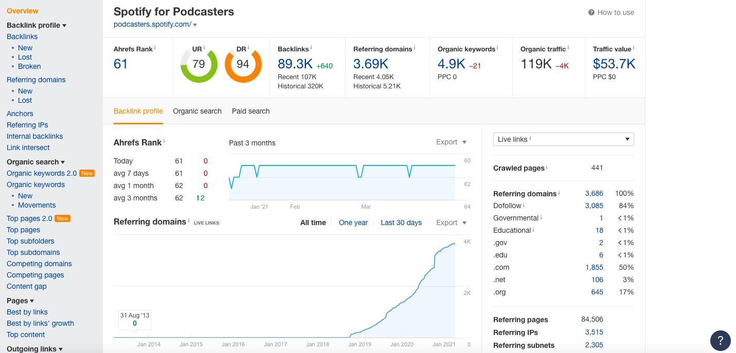The width and height of the screenshot is (736, 353).
Task: Click the 89.3K backlinks value
Action: 295,64
